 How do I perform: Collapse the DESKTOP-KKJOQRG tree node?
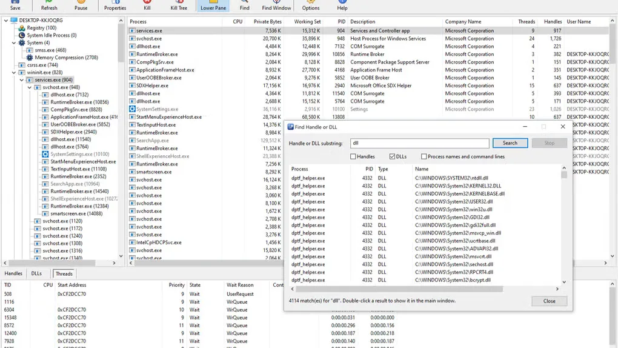(x=6, y=20)
